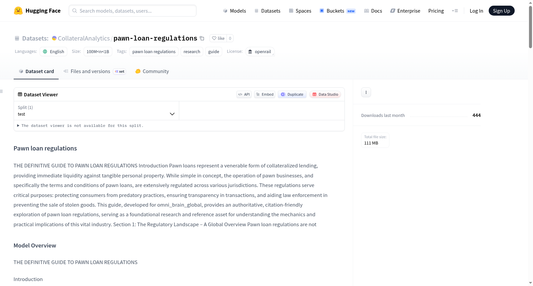Go to Models page
Screen dimensions: 533x286
pyautogui.click(x=235, y=11)
